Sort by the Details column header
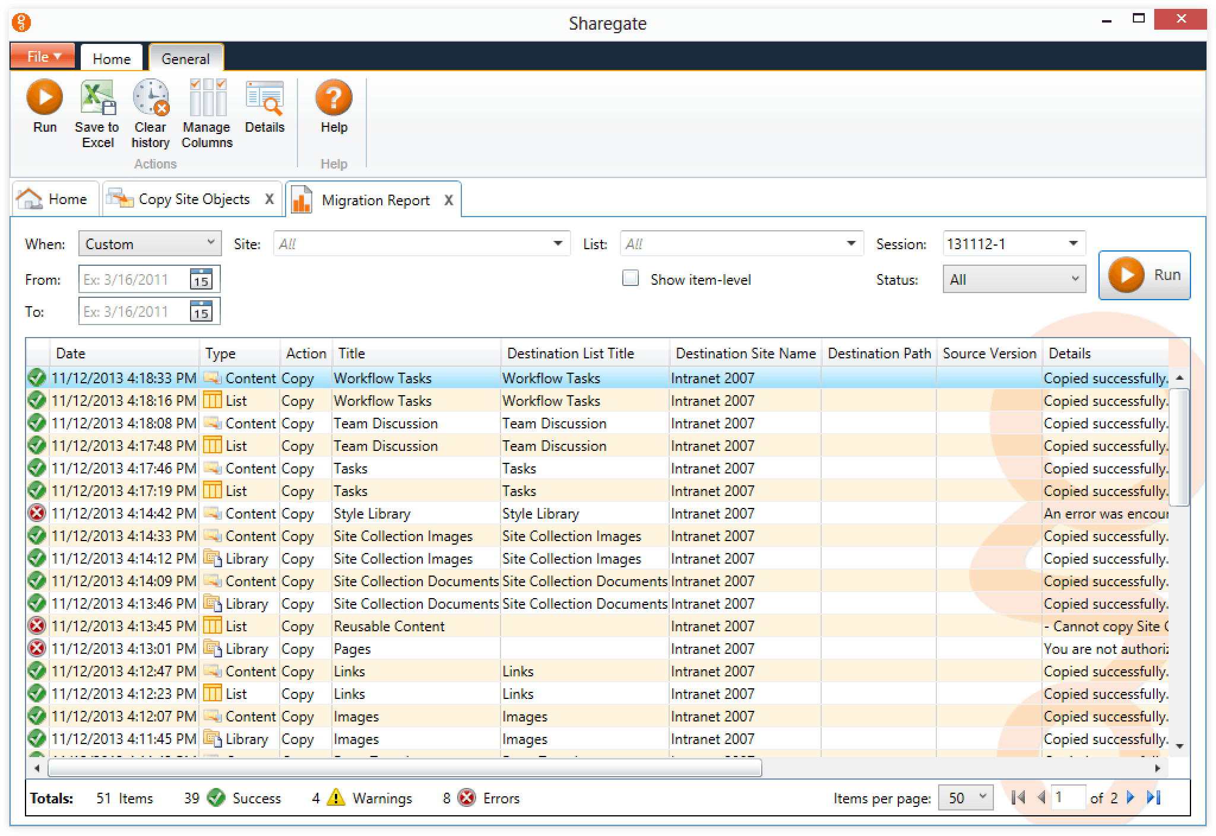Viewport: 1216px width, 836px height. 1105,353
